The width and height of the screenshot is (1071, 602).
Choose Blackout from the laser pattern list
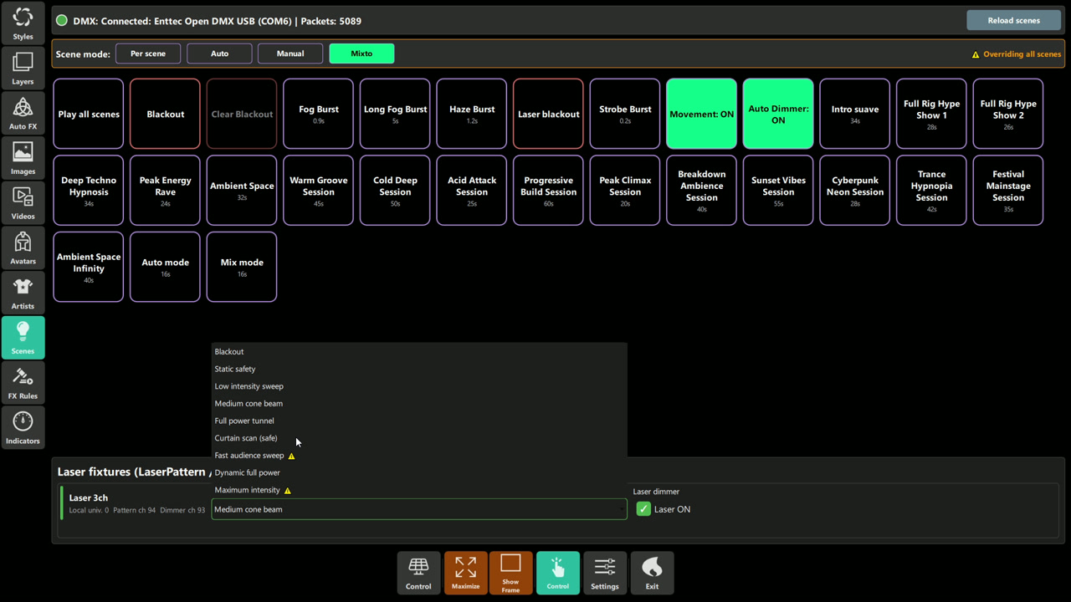click(419, 352)
